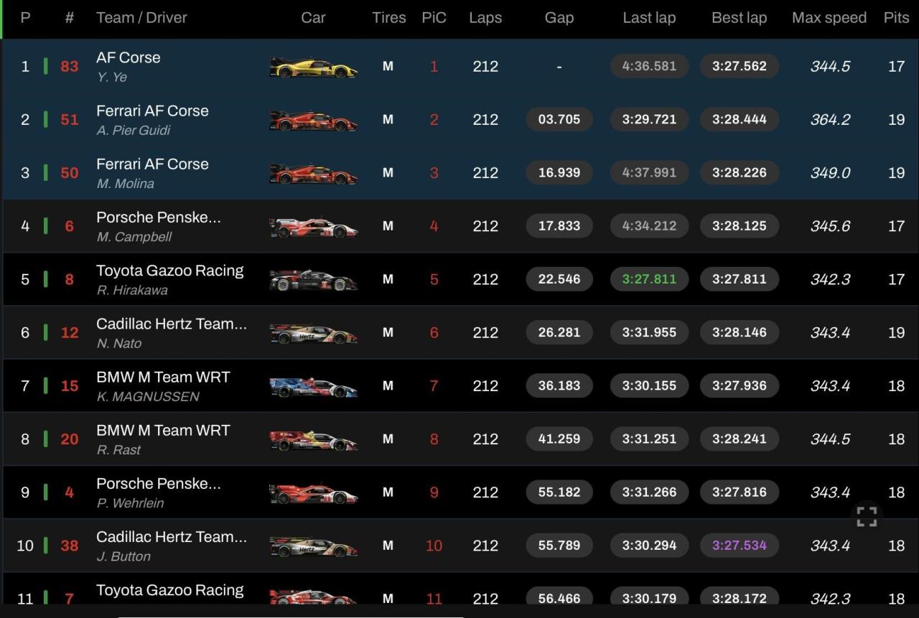The height and width of the screenshot is (618, 919).
Task: Click the #6 Porsche Penske car image
Action: (313, 227)
